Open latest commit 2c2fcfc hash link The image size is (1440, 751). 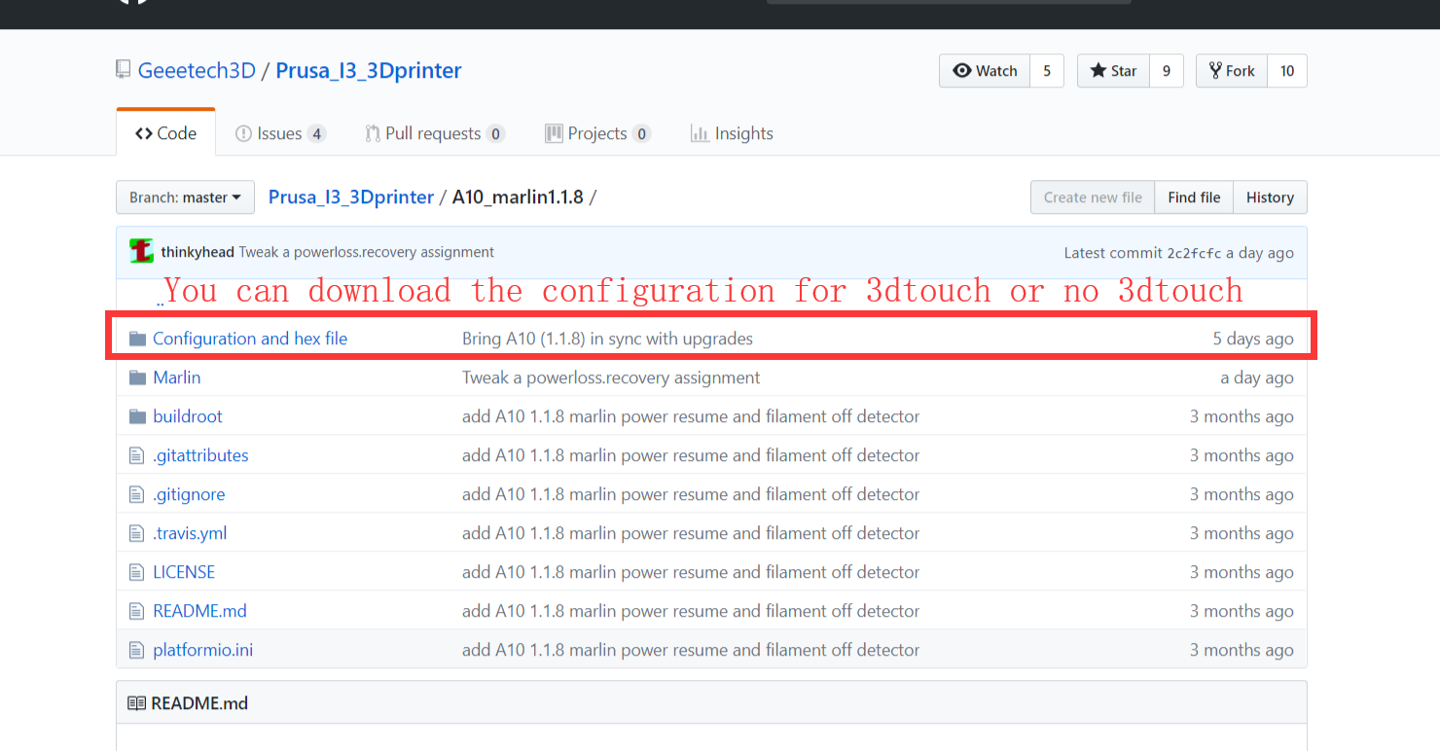coord(1194,253)
